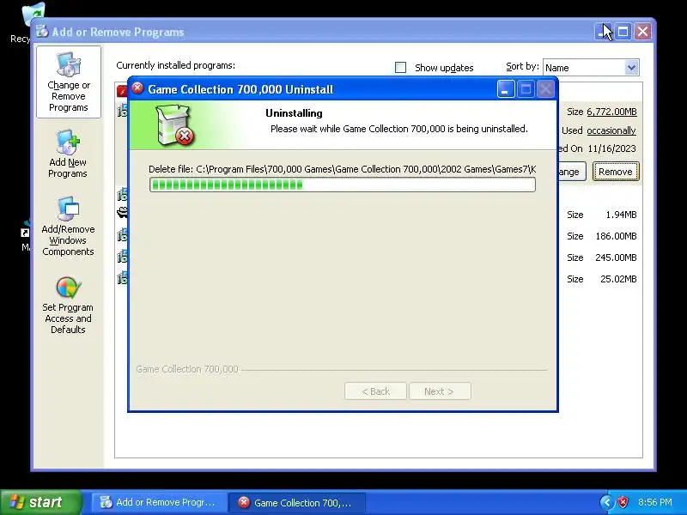687x515 pixels.
Task: Open Add/Remove Windows Components
Action: [68, 227]
